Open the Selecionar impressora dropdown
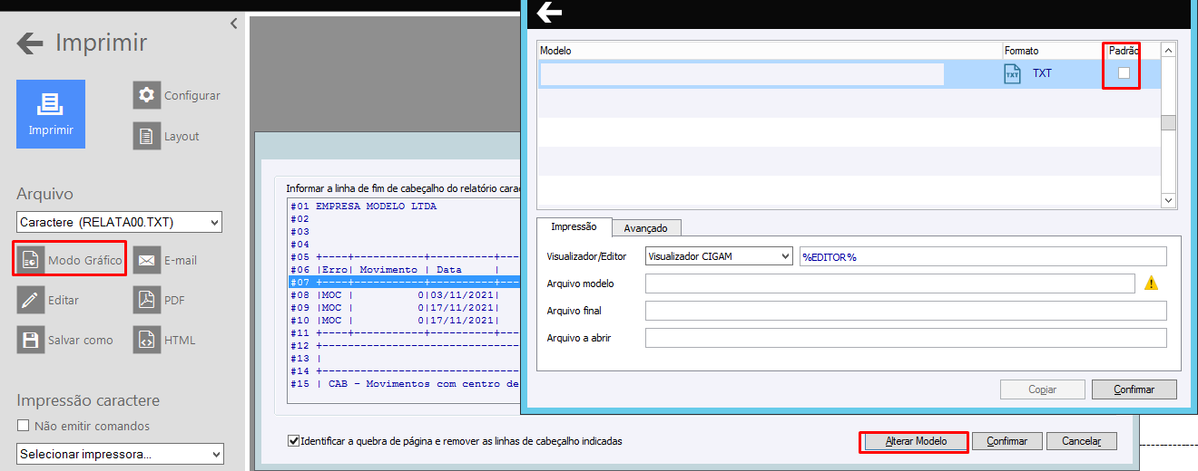 tap(120, 454)
